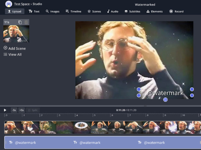Open the Subtitles tool
Image resolution: width=201 pixels, height=150 pixels.
click(x=132, y=11)
